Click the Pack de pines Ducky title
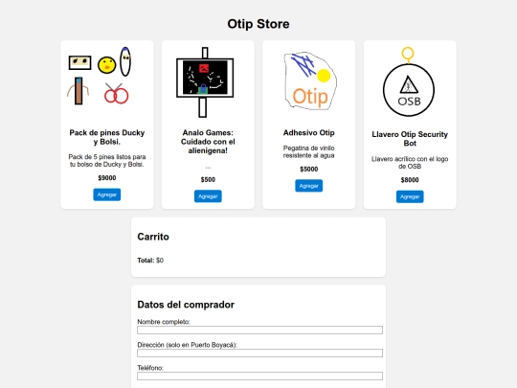 click(x=107, y=137)
